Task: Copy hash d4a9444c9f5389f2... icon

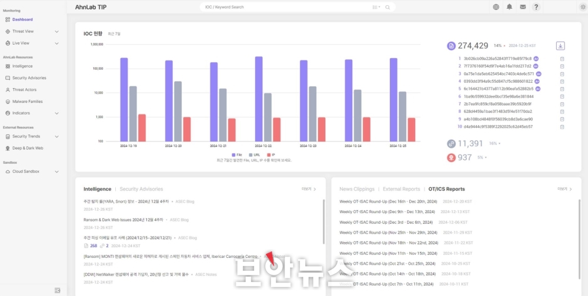Action: coord(562,127)
